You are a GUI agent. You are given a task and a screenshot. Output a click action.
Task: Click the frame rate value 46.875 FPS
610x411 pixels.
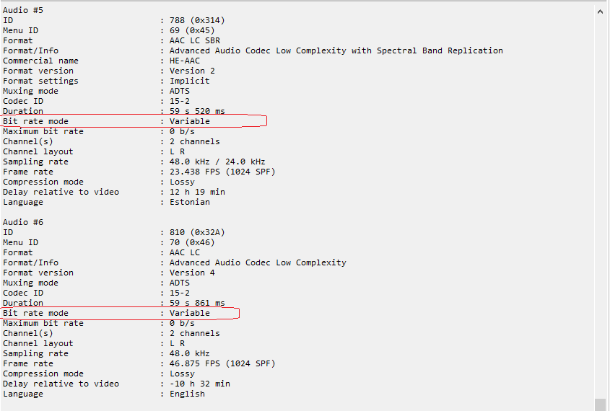coord(194,363)
